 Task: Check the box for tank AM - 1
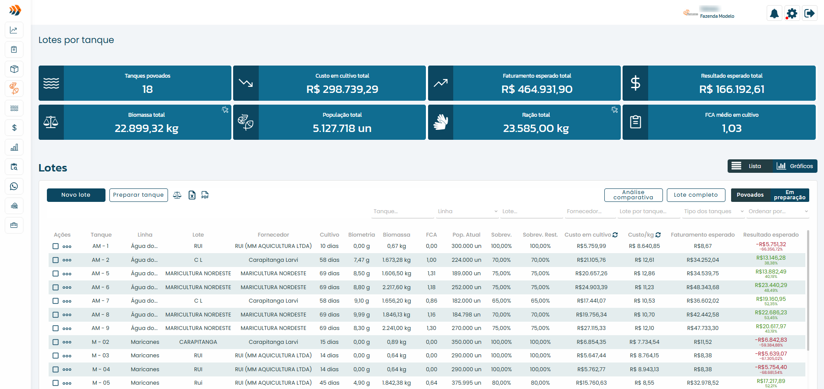point(56,246)
